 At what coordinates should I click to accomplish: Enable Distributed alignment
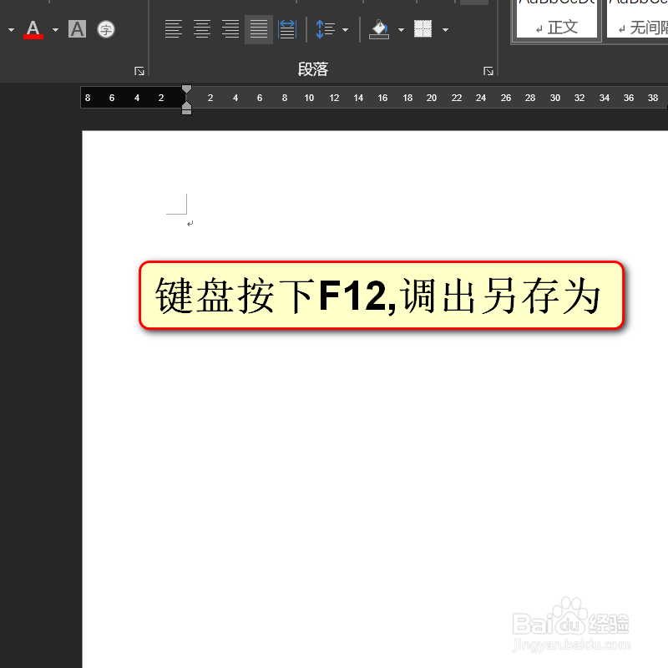(286, 28)
